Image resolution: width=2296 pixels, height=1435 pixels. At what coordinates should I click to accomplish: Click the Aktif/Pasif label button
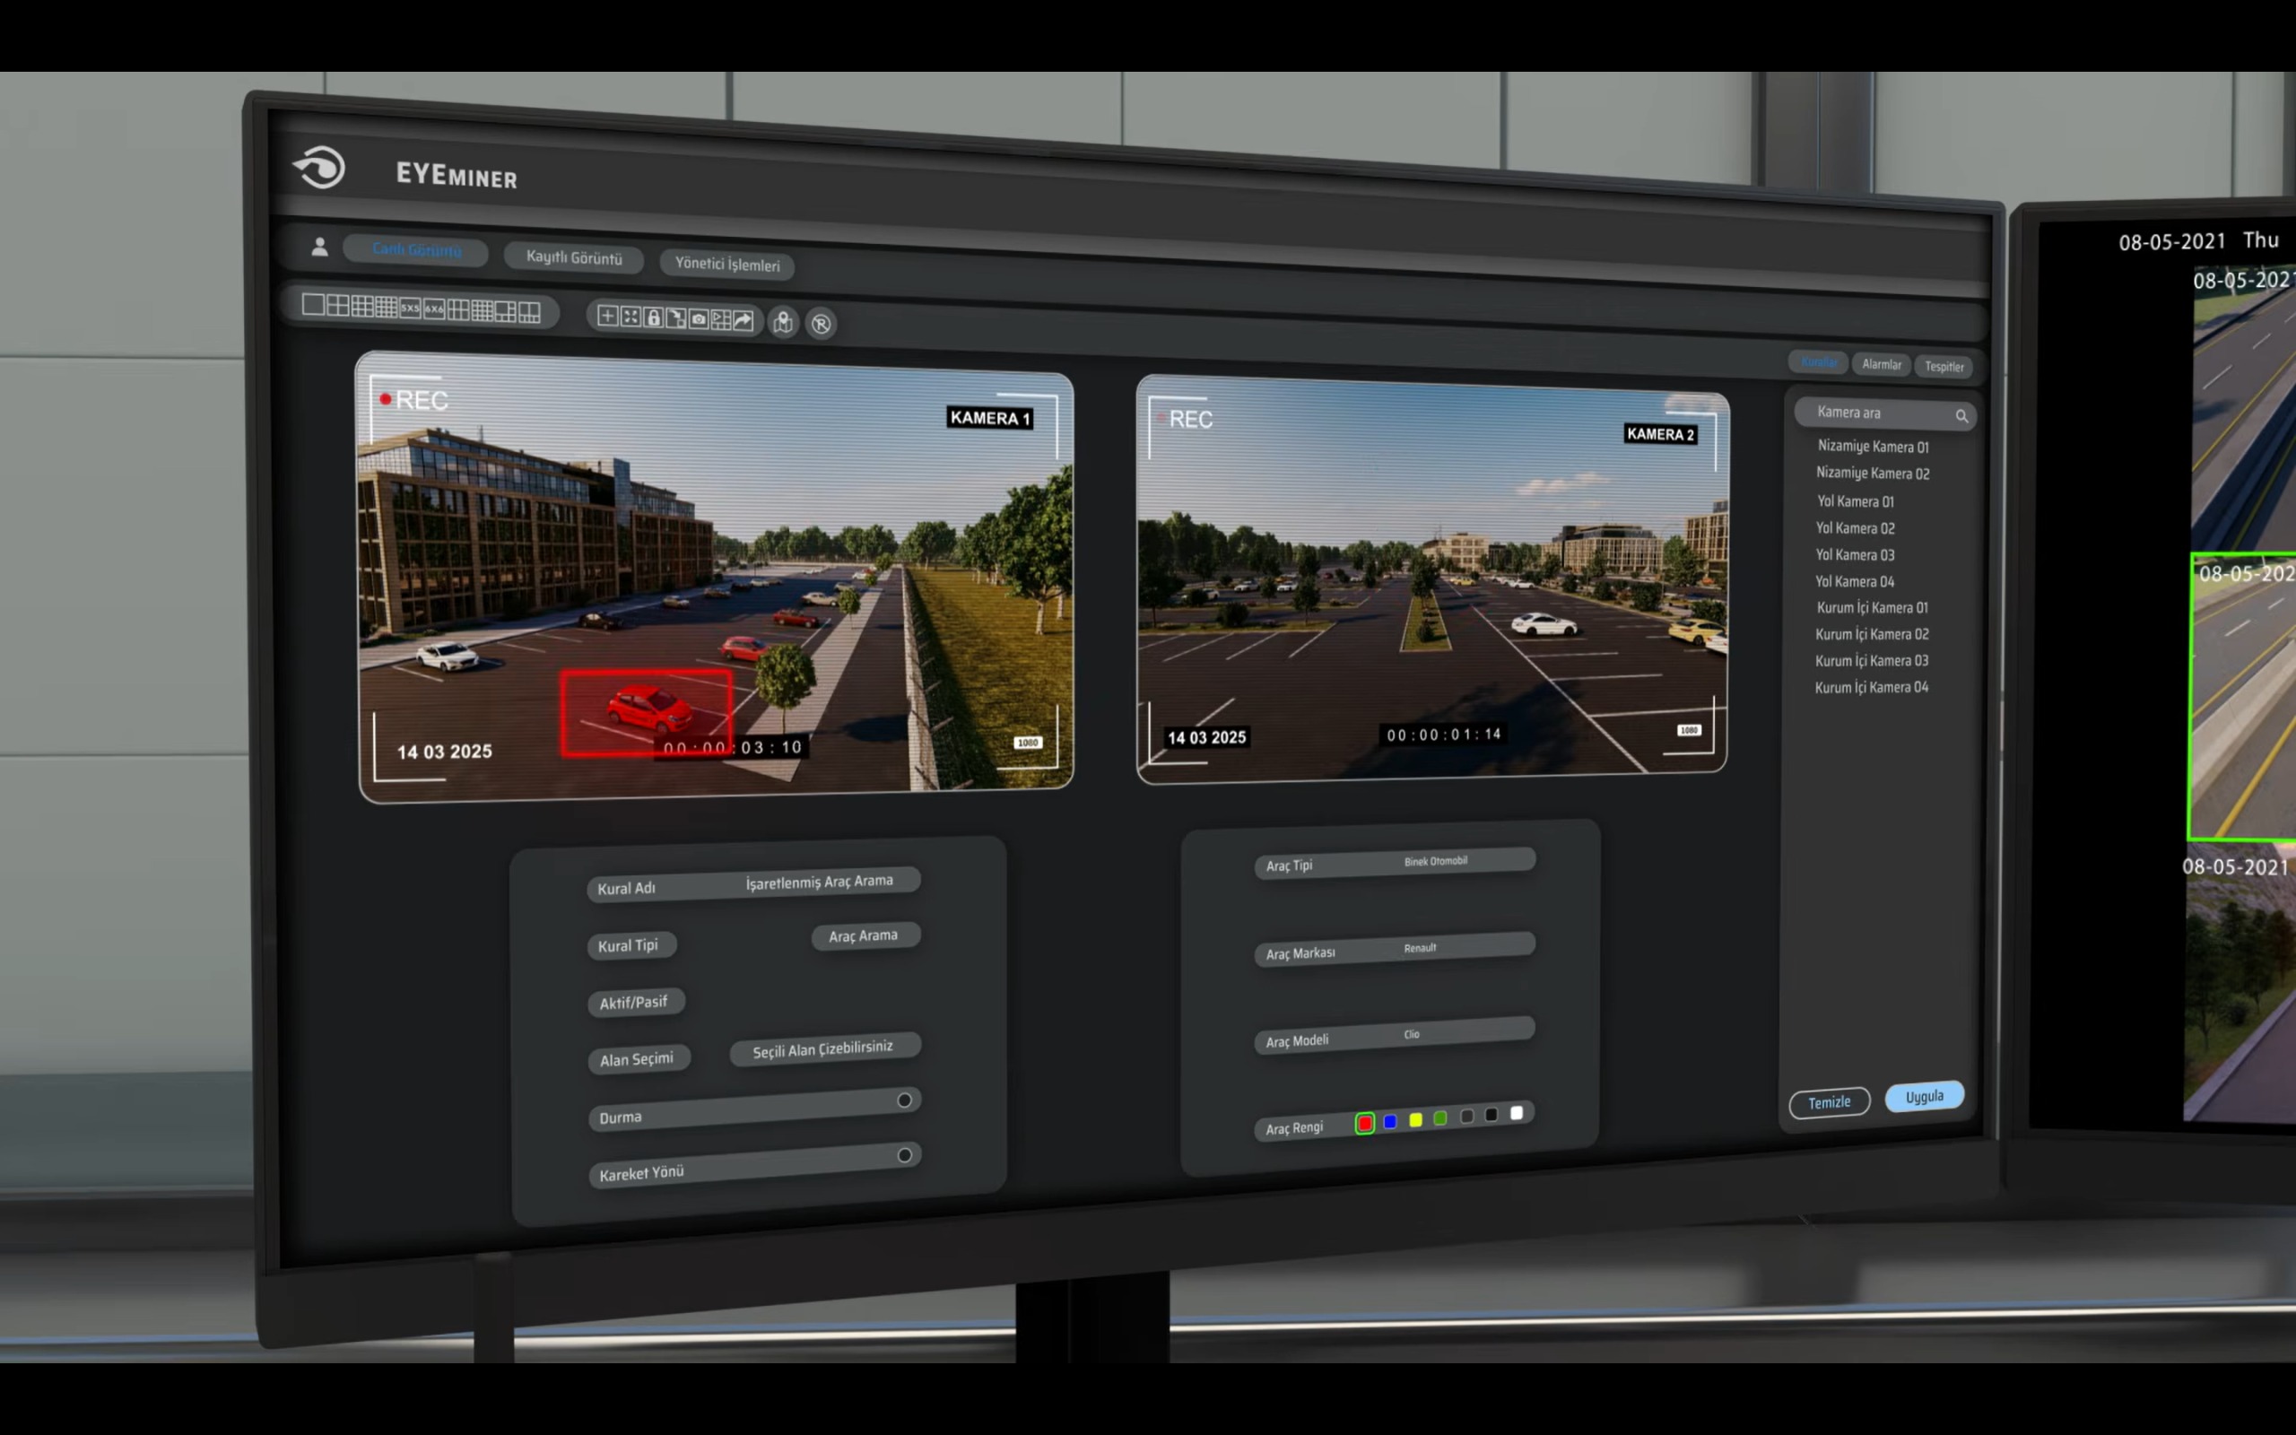click(x=635, y=1002)
